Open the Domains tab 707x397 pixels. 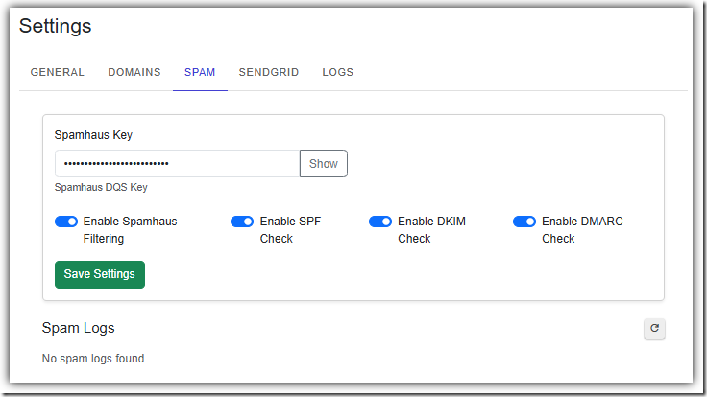(134, 72)
